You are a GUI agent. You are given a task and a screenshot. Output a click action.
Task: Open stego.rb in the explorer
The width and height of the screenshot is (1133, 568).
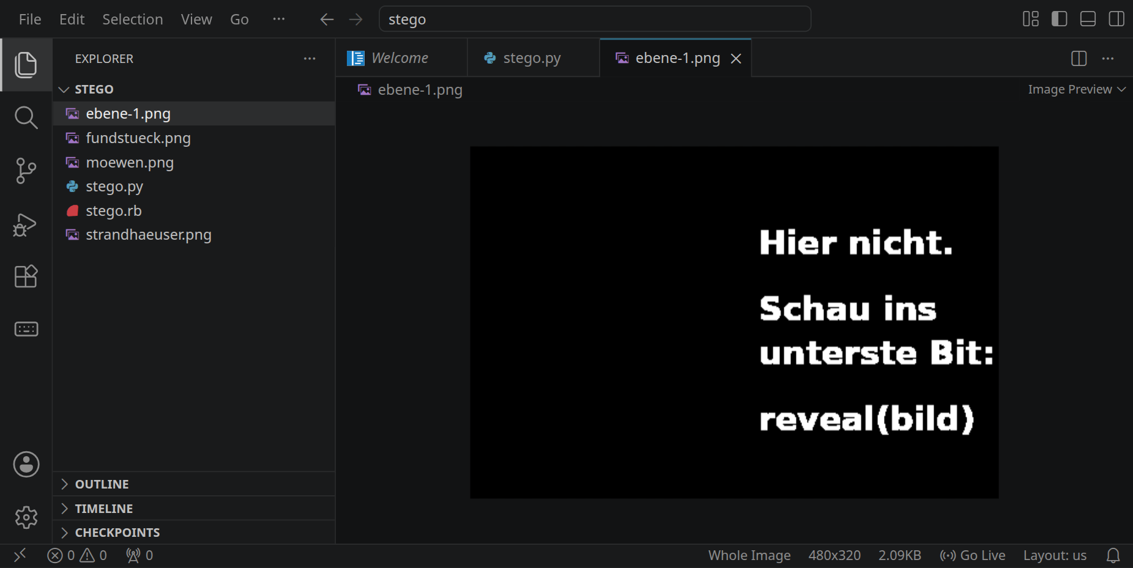pyautogui.click(x=193, y=211)
